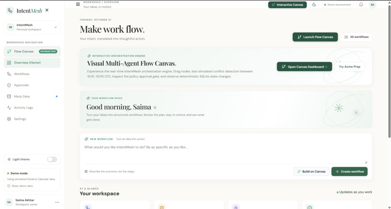This screenshot has height=209, width=391.
Task: Click the Mock Data database icon
Action: [x=9, y=96]
